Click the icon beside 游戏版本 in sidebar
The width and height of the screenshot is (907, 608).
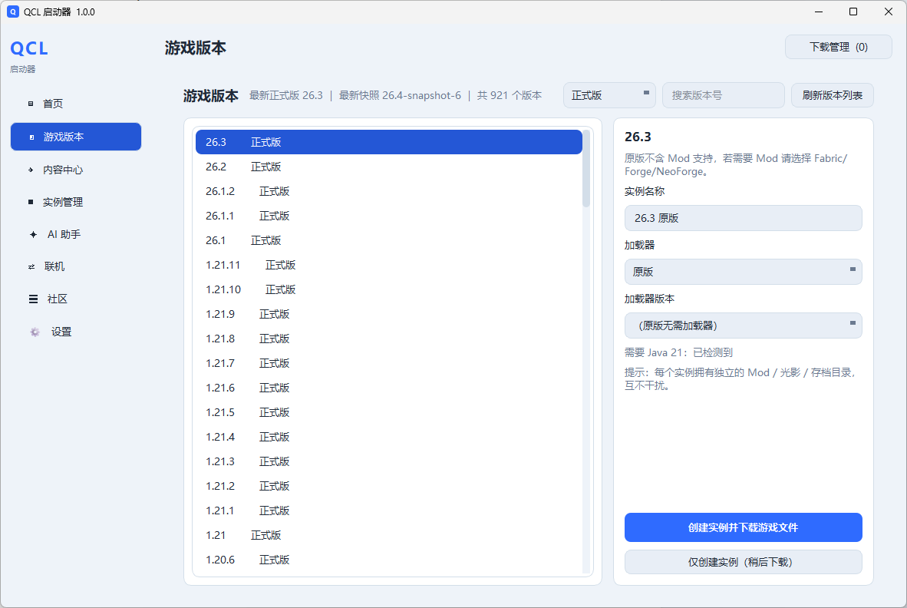[31, 137]
